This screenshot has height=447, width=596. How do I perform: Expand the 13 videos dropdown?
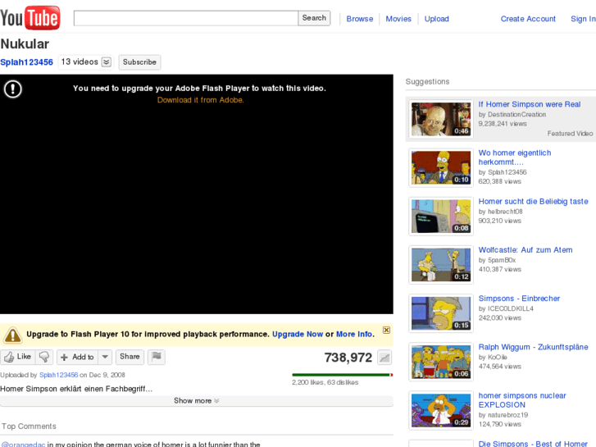point(106,62)
